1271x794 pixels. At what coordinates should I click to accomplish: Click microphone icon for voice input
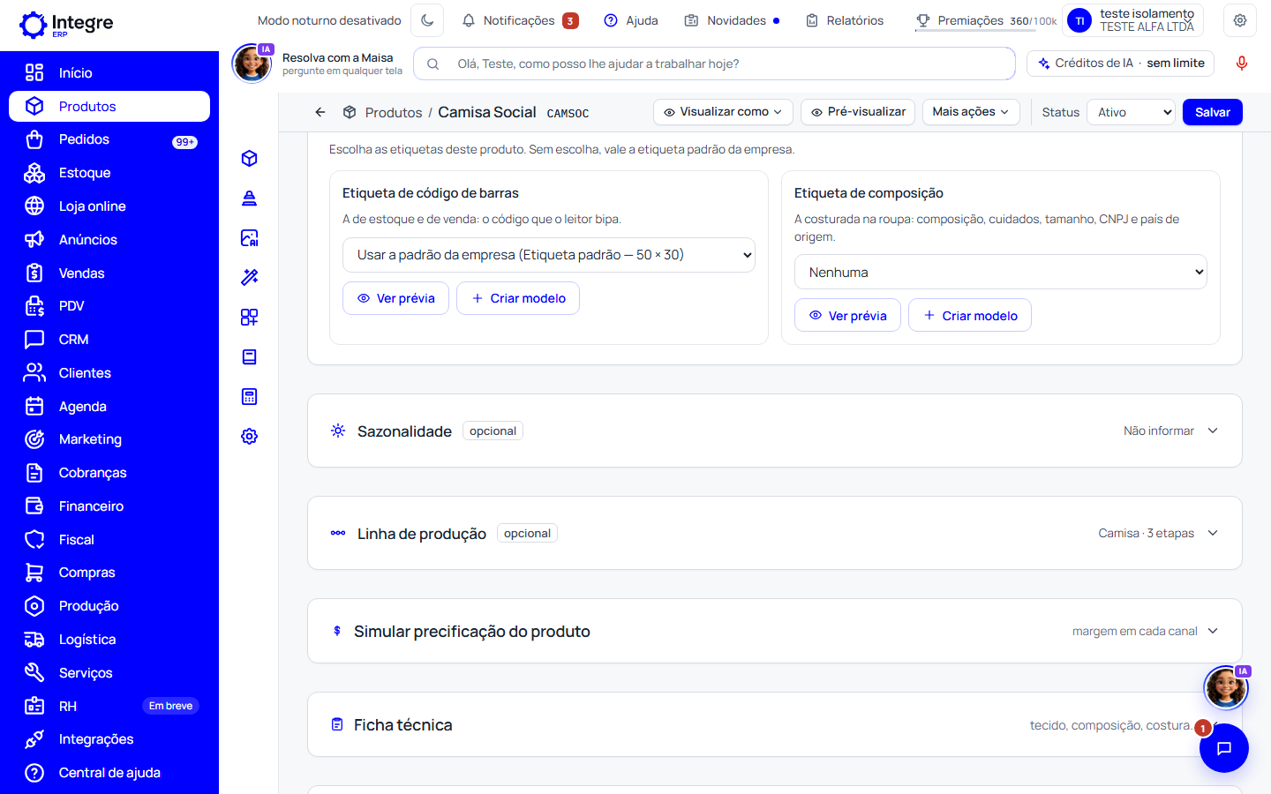pos(1242,64)
